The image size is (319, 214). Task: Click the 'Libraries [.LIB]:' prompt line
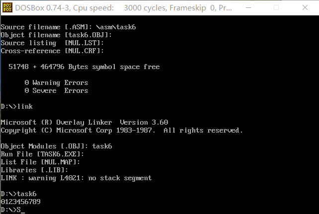(x=34, y=170)
